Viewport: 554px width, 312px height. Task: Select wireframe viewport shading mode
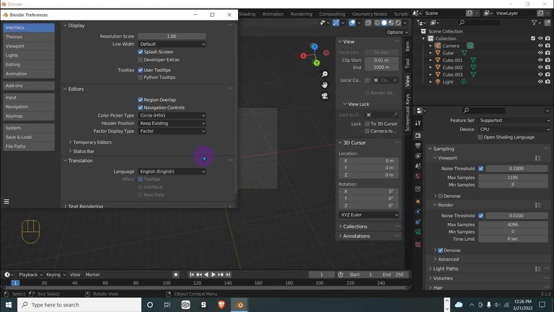pos(377,23)
